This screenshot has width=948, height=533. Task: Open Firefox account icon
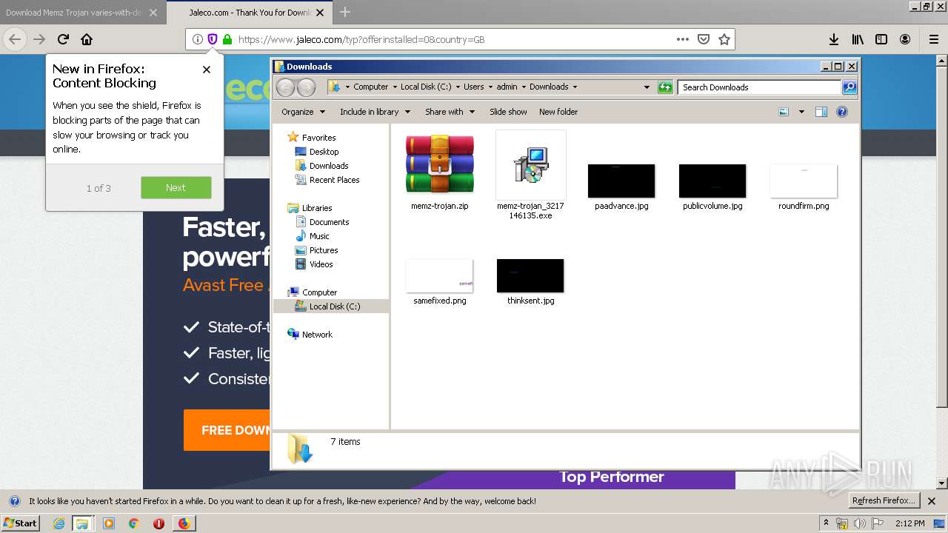905,39
